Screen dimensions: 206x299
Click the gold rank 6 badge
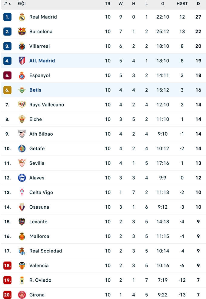click(x=7, y=90)
